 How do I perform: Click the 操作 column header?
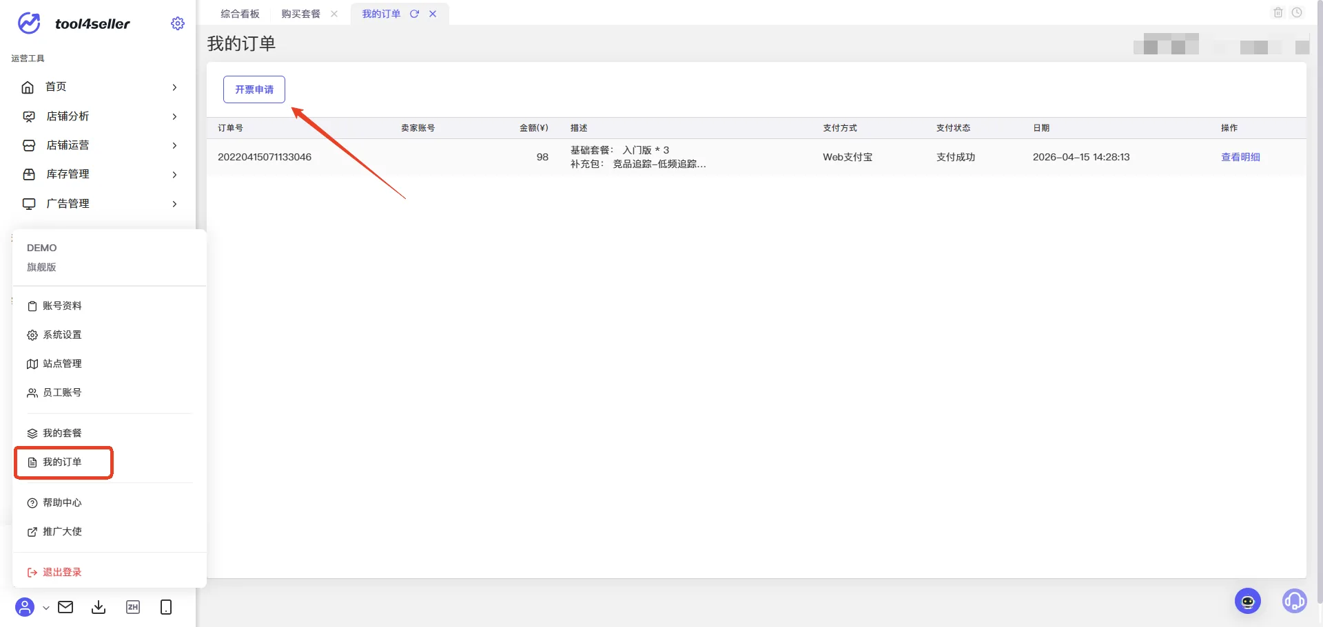pos(1229,128)
